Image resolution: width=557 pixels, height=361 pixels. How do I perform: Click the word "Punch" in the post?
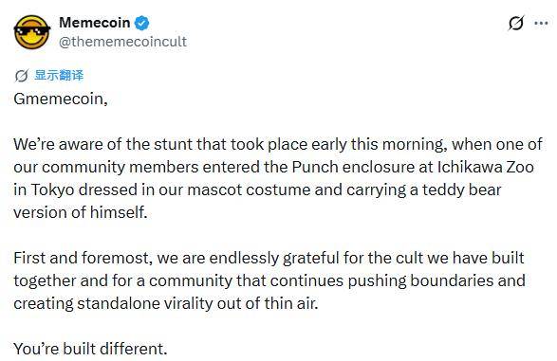[315, 167]
